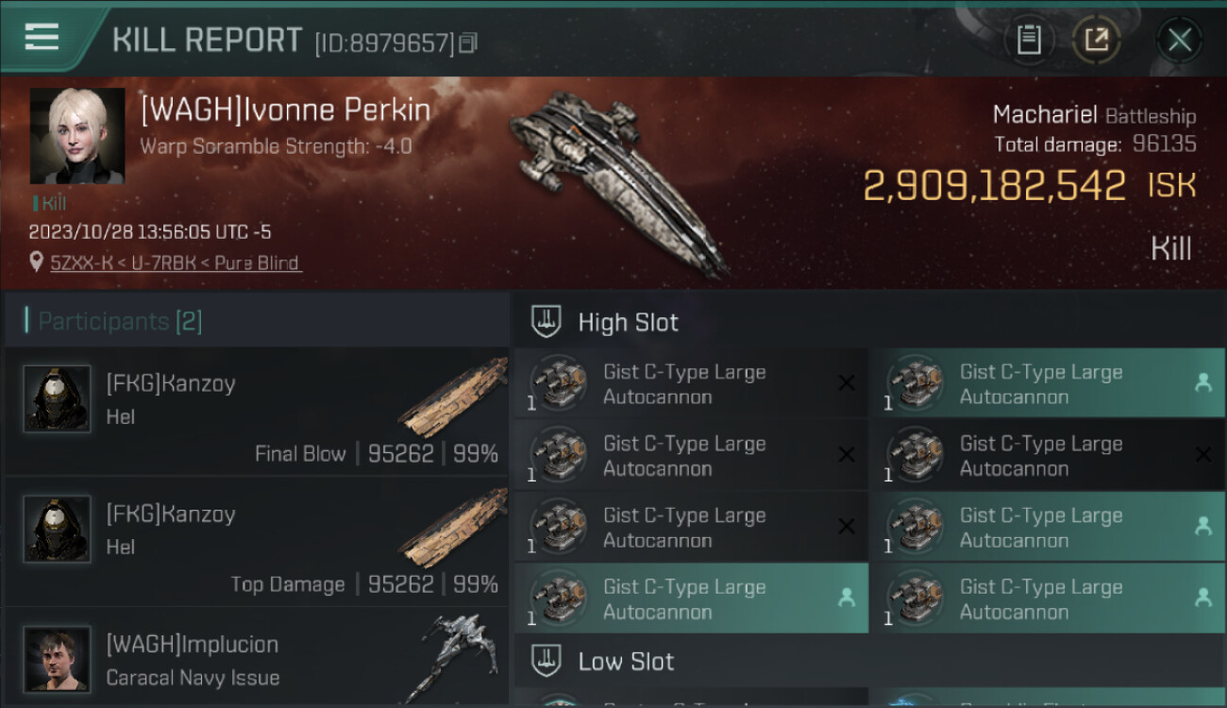
Task: Expand the Low Slot section header
Action: [x=626, y=661]
